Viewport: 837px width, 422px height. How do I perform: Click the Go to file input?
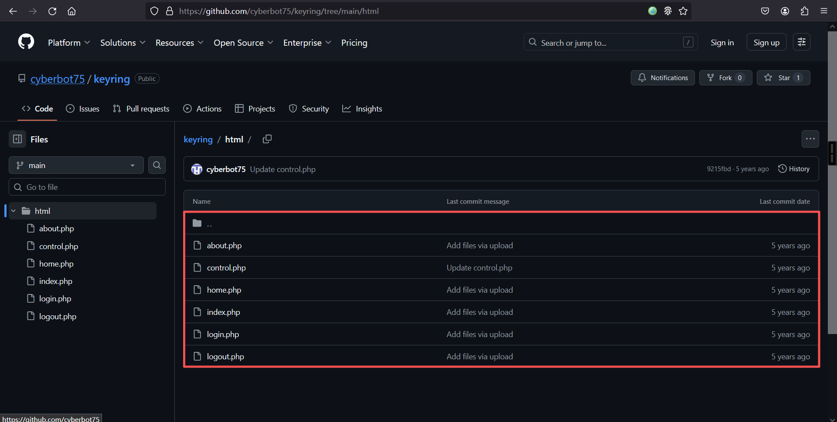87,187
